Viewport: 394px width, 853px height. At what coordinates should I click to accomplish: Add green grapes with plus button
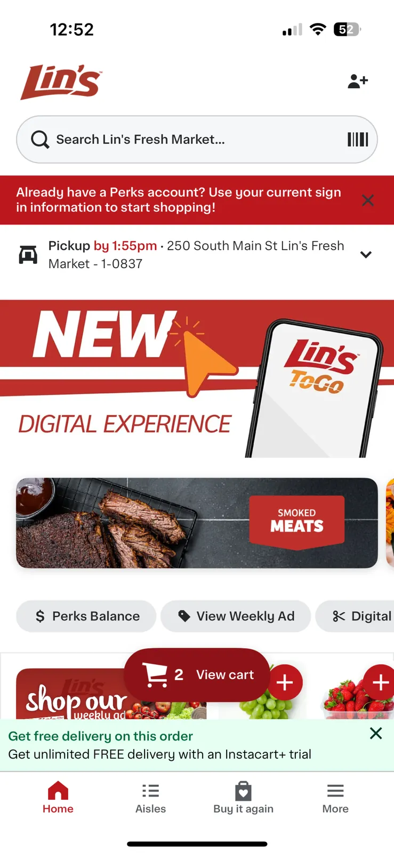(285, 682)
